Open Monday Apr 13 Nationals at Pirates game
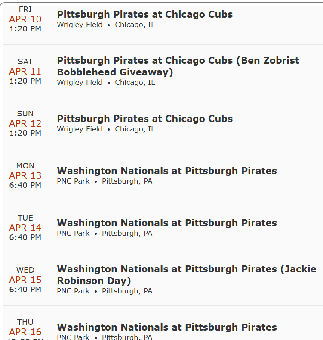323x340 pixels. (166, 171)
